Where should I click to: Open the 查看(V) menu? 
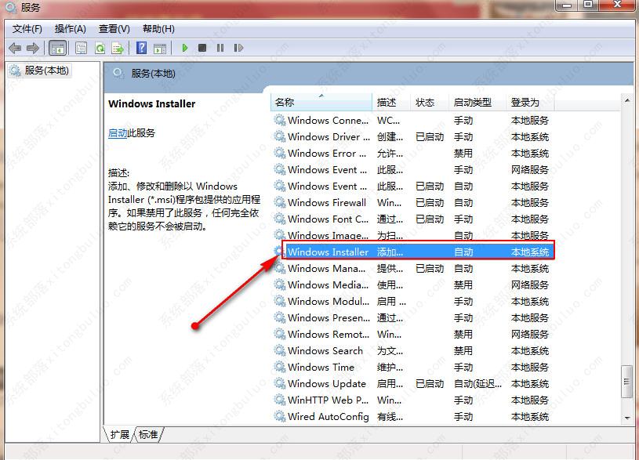click(114, 28)
